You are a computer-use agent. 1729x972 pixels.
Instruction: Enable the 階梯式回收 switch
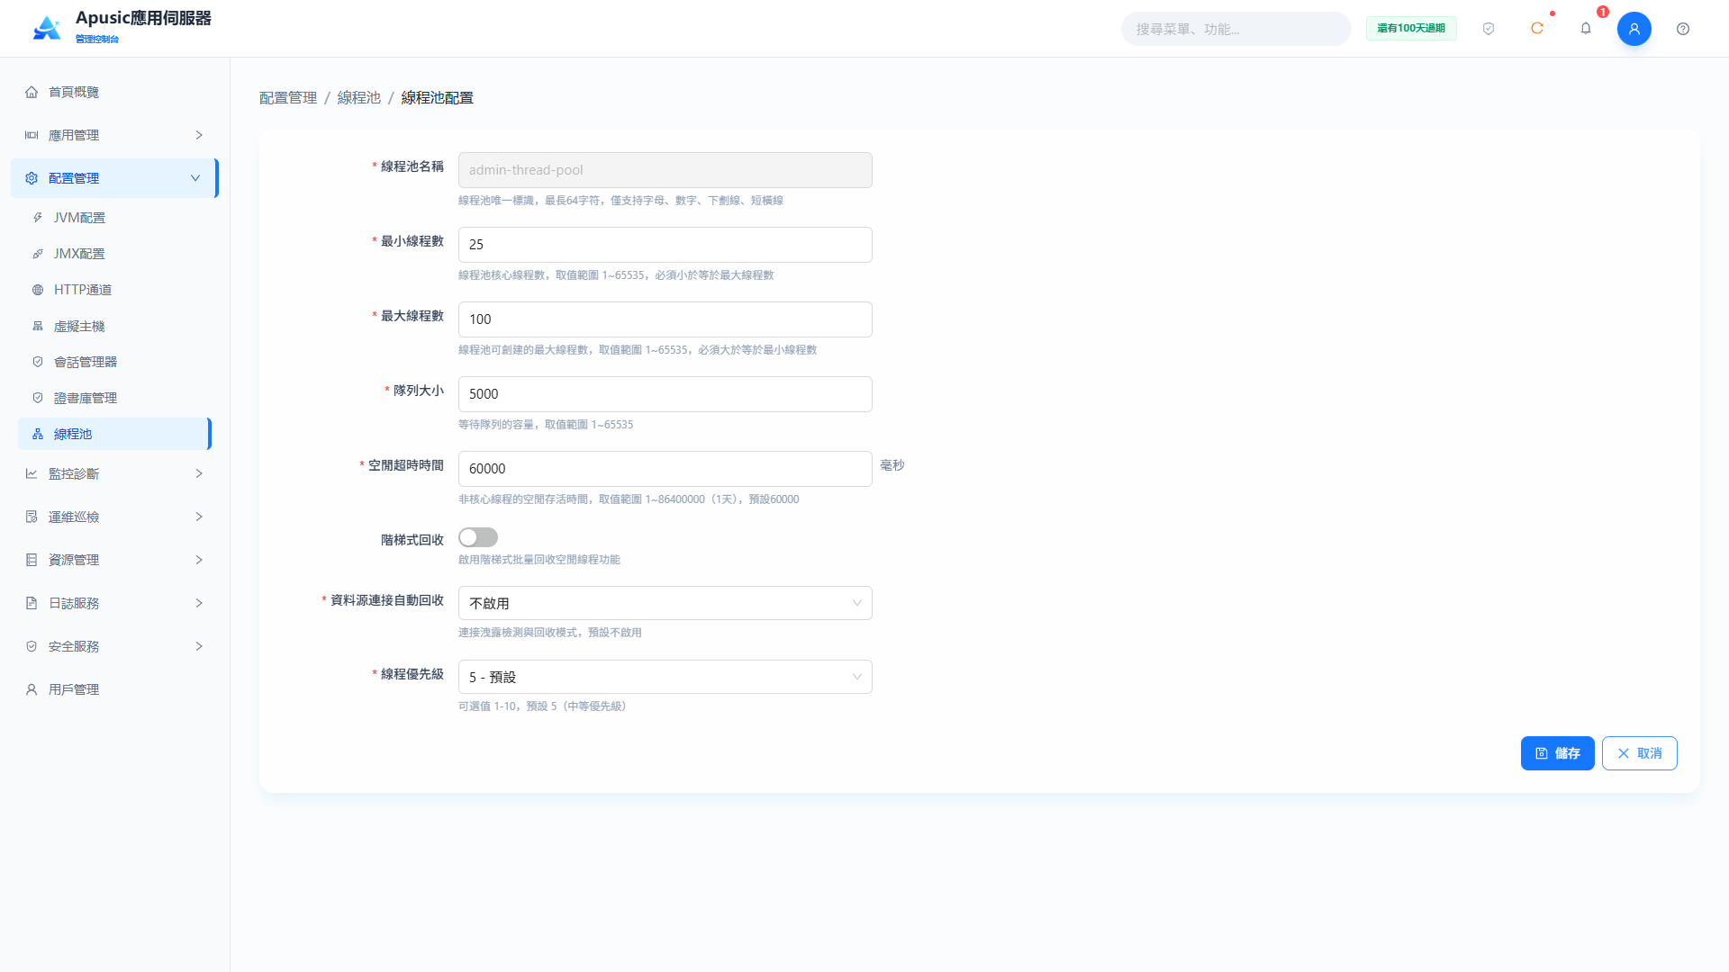tap(478, 537)
